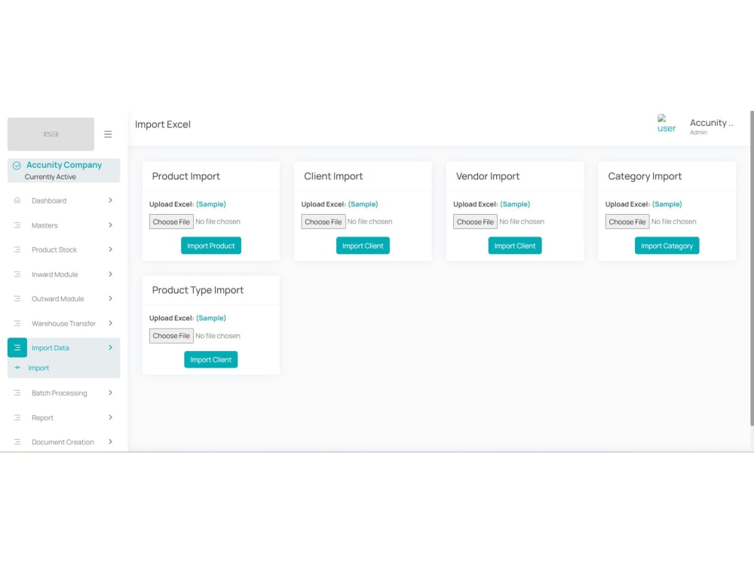
Task: Collapse the Import Data menu chevron
Action: tap(110, 347)
